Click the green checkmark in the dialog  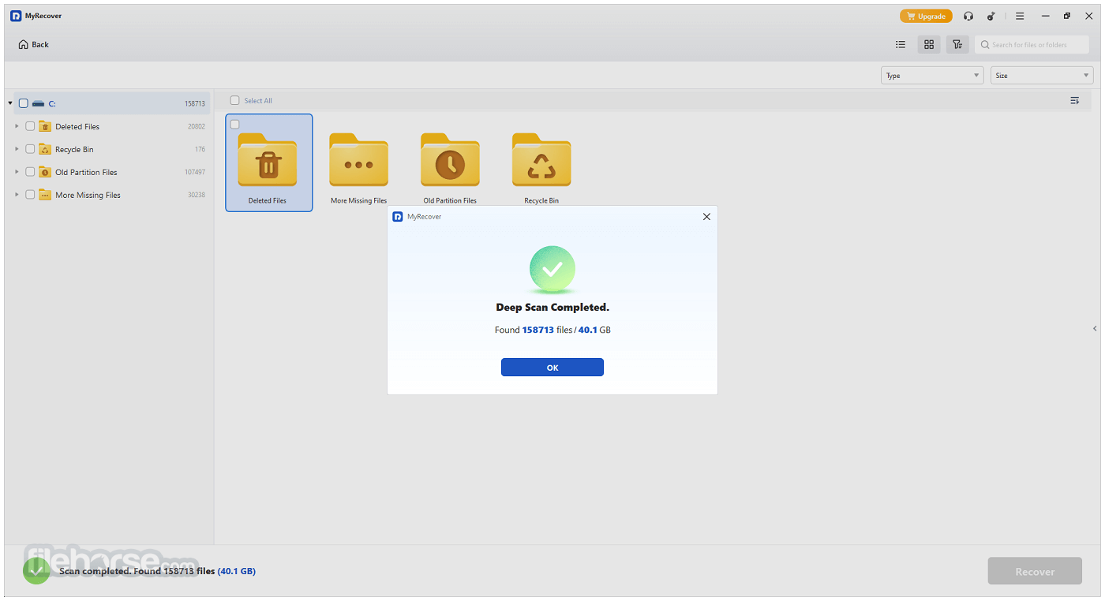coord(552,269)
